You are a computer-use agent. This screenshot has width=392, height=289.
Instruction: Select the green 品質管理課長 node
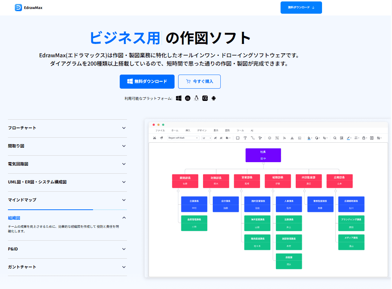[x=194, y=223]
